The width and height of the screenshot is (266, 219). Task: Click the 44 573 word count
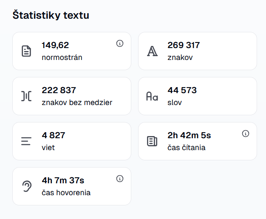coord(182,90)
